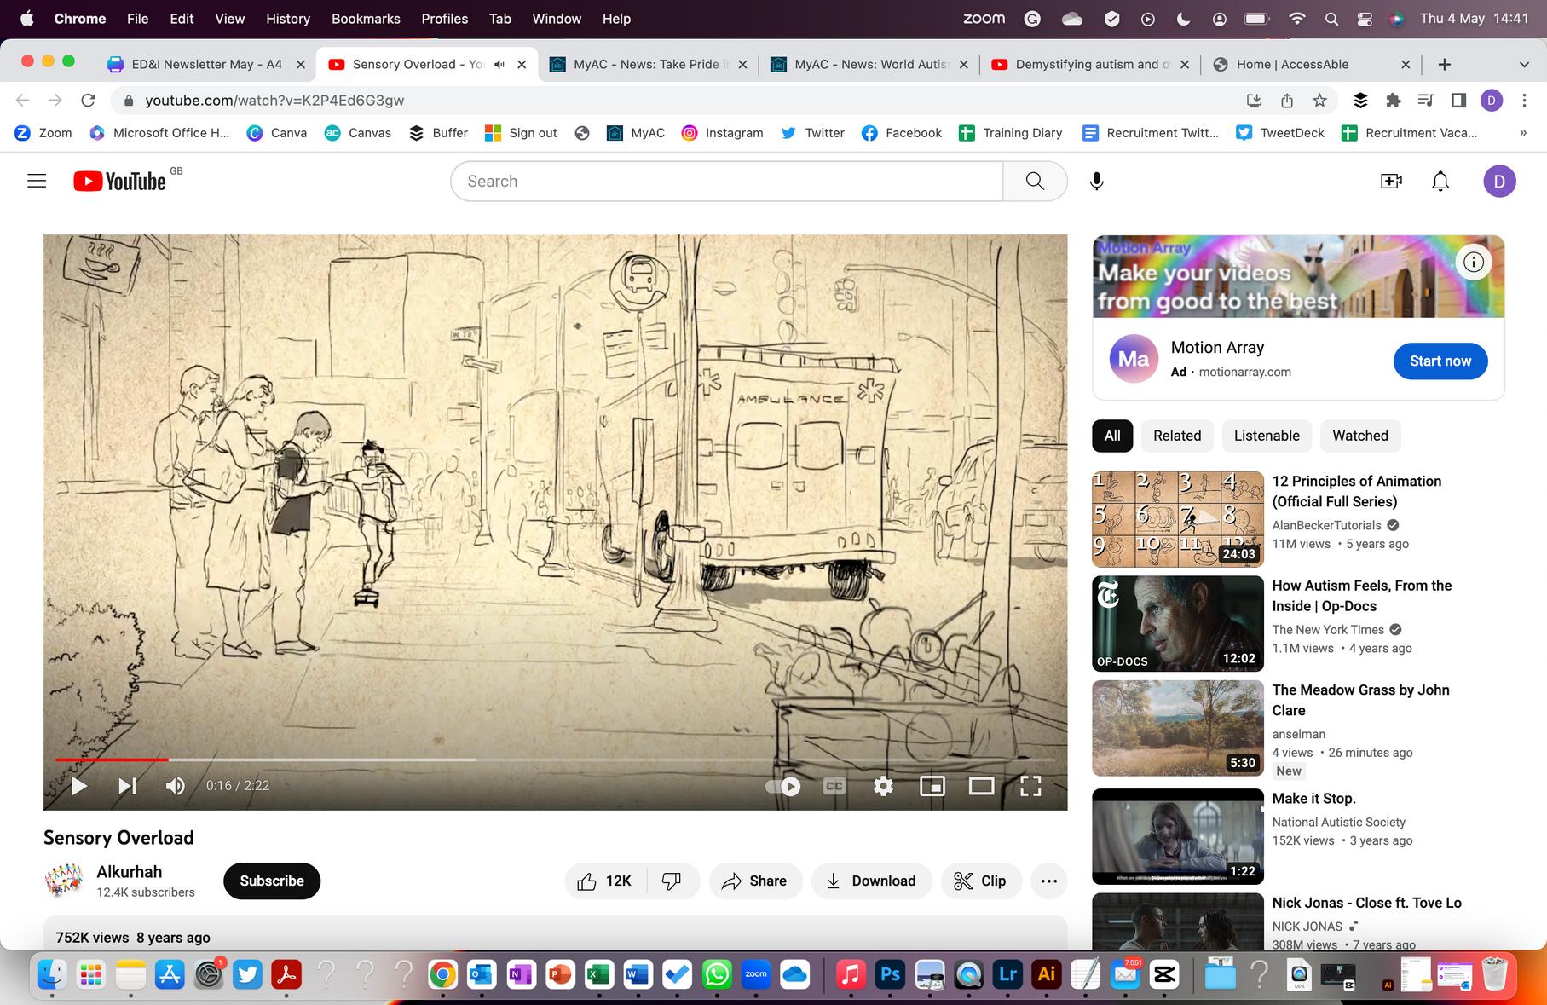Open the Instagram bookmark
This screenshot has width=1547, height=1005.
tap(723, 133)
